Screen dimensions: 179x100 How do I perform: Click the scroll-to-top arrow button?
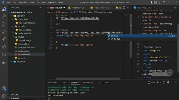[170, 72]
